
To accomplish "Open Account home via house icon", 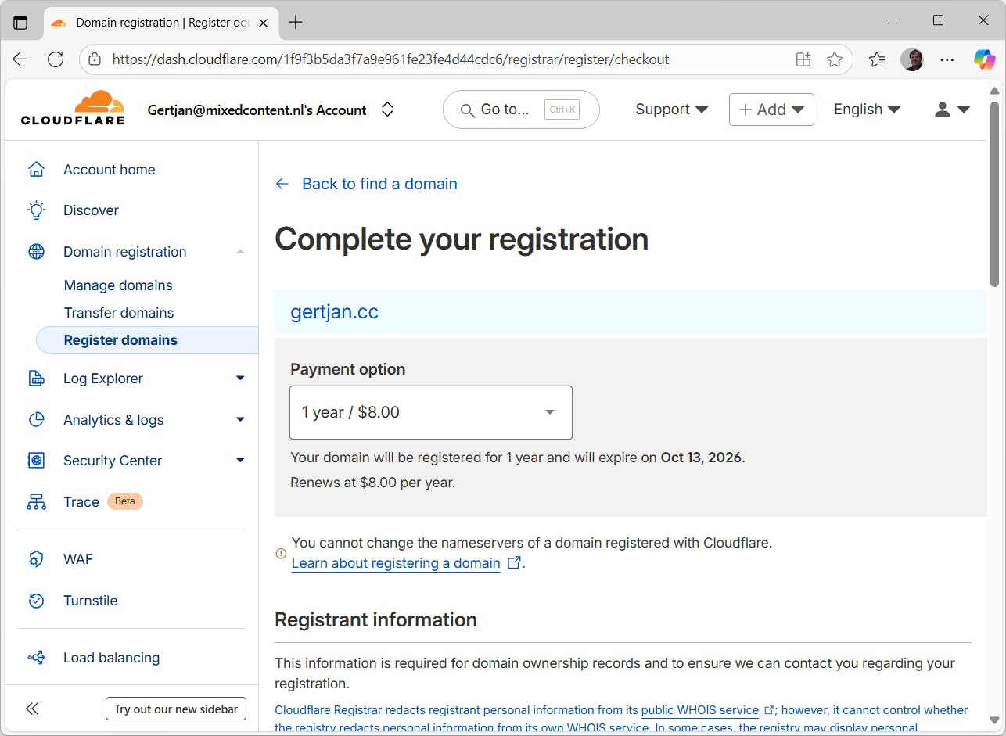I will (x=36, y=170).
